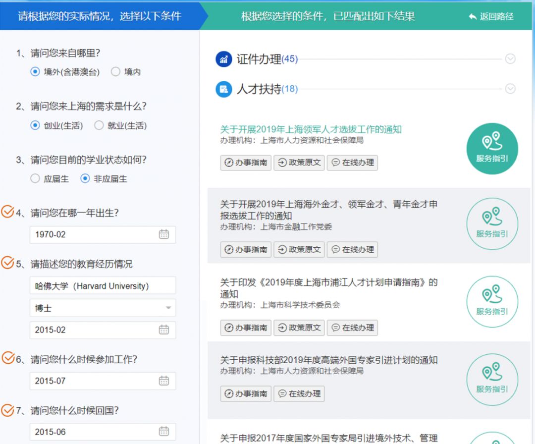The height and width of the screenshot is (444, 535).
Task: Open 2019年度上海市浦江人才计划申请指南 notice title
Action: point(328,288)
